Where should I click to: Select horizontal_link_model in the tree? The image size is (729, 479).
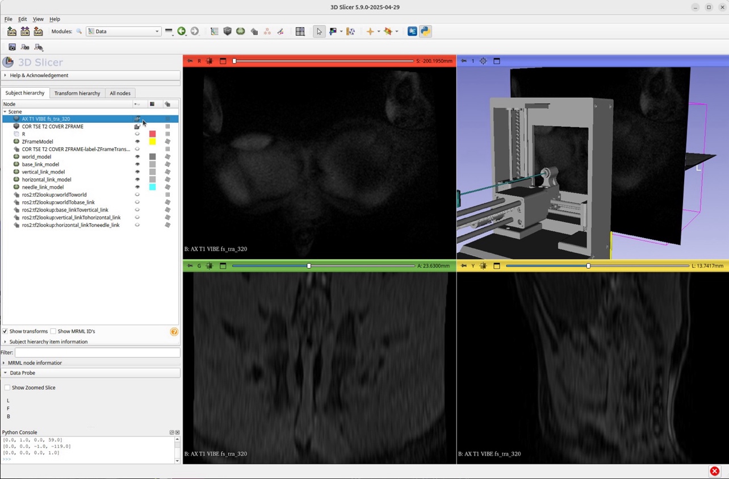tap(47, 180)
